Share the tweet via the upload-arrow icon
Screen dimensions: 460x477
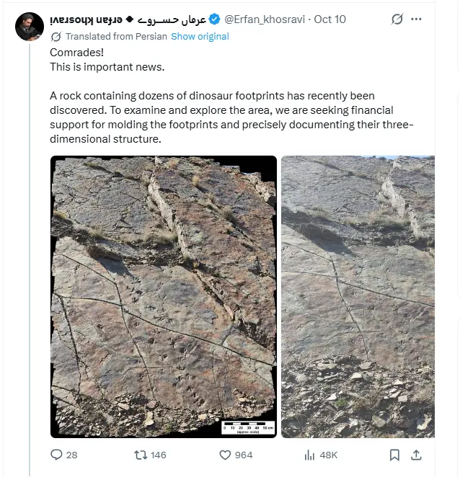click(416, 455)
